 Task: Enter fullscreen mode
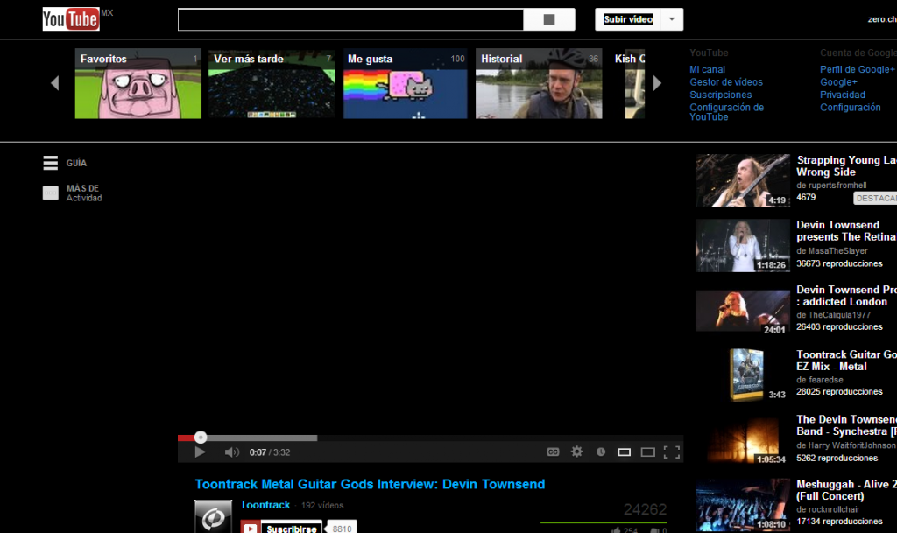[x=672, y=452]
